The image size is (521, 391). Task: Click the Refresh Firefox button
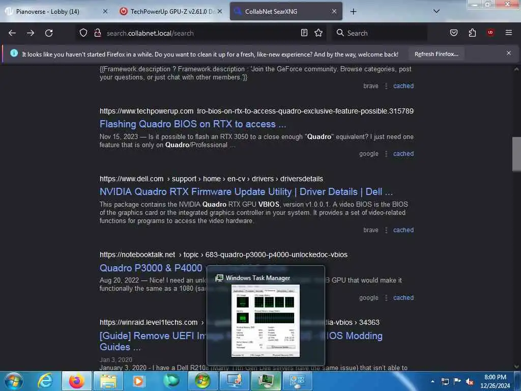click(x=437, y=54)
